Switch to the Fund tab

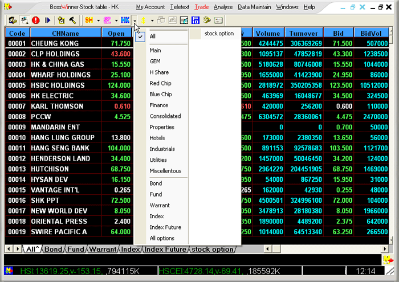(76, 249)
